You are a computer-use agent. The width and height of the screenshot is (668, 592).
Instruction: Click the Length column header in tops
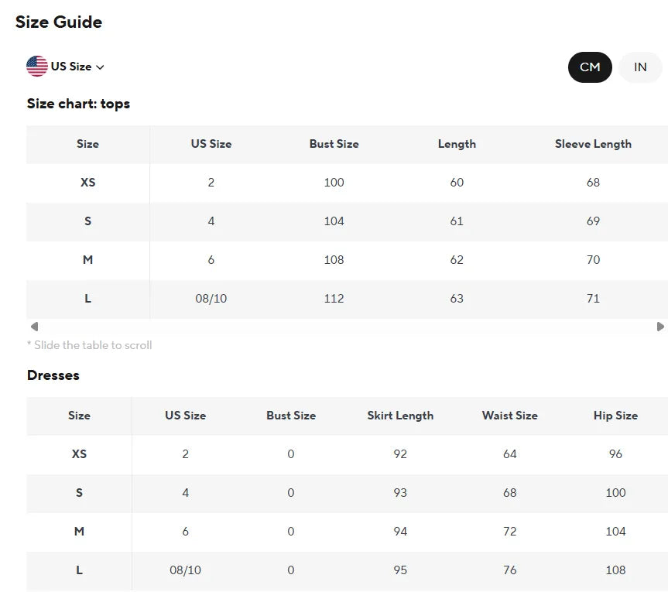coord(457,144)
